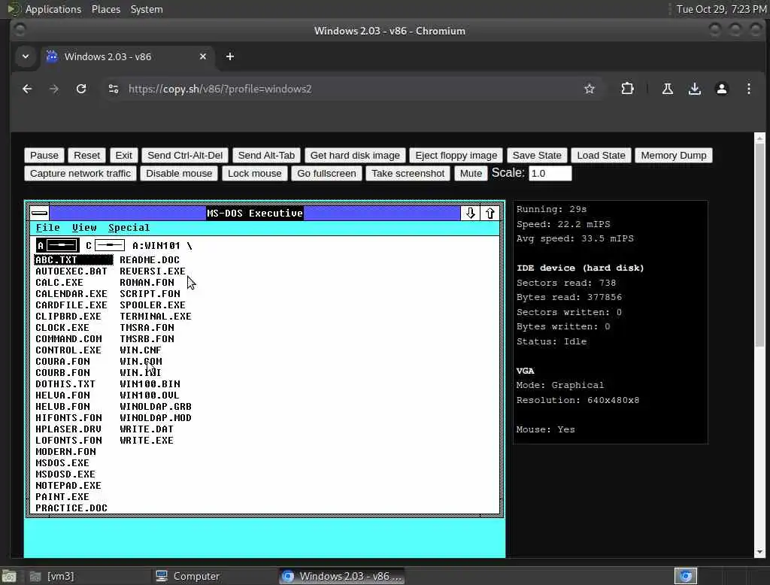Open the Applications menu in the top panel
The width and height of the screenshot is (770, 585).
pyautogui.click(x=53, y=9)
